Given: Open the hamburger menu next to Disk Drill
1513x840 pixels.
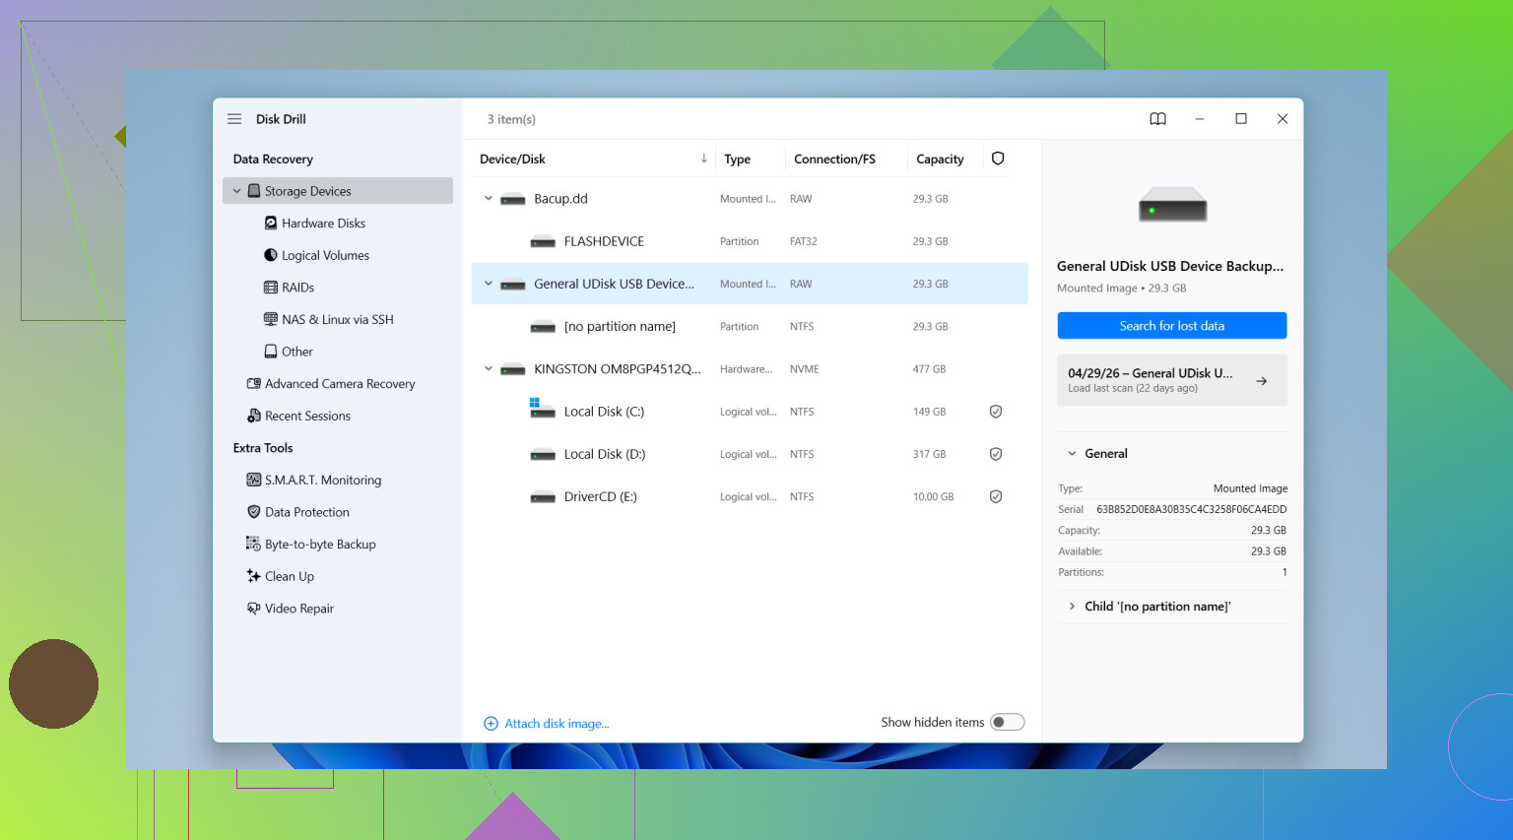Looking at the screenshot, I should [234, 119].
